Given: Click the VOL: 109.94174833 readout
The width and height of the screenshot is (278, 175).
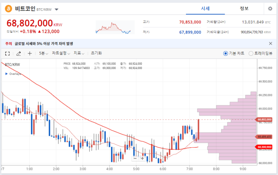Looking at the screenshot, I should [76, 68].
